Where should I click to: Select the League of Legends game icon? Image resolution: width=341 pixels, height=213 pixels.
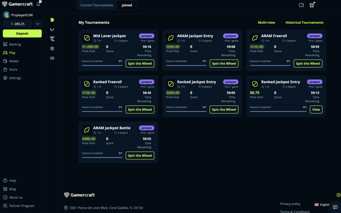click(52, 20)
